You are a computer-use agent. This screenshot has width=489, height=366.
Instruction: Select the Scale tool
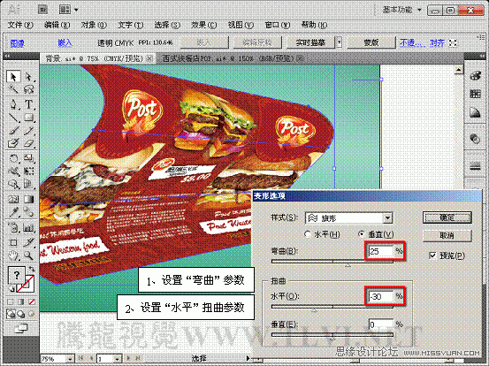[x=28, y=158]
